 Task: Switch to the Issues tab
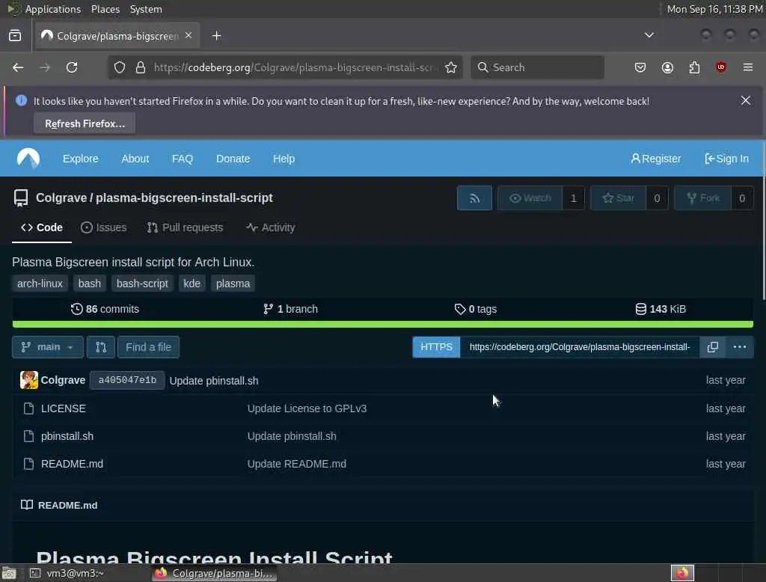click(103, 227)
